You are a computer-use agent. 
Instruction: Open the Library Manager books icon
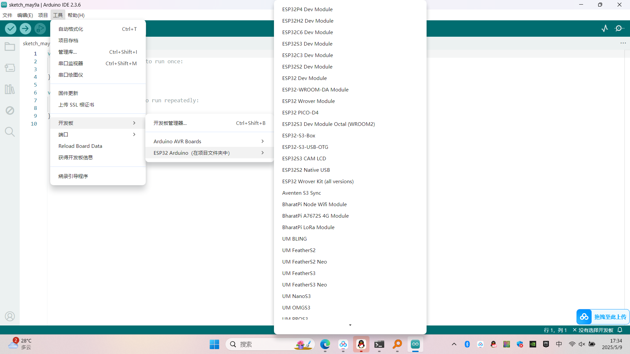point(10,89)
